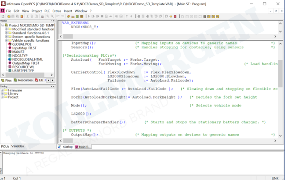The height and width of the screenshot is (180, 285).
Task: Select OutputMap FB.ST in the project tree
Action: pos(26,63)
